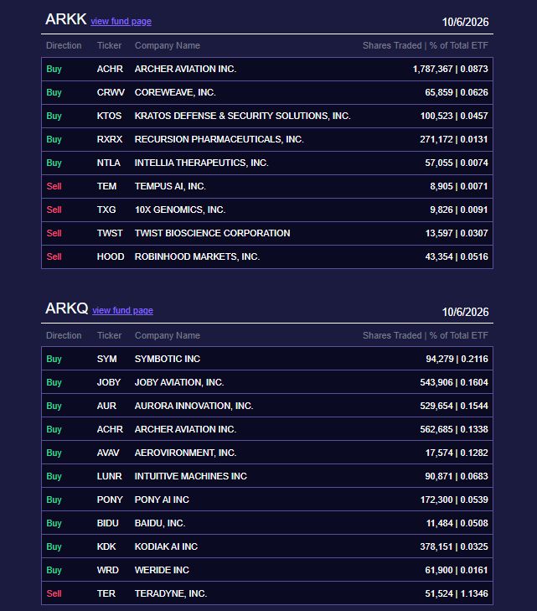Click shares value 100,523 | 0.0457
Viewport: 537px width, 611px height.
click(454, 116)
